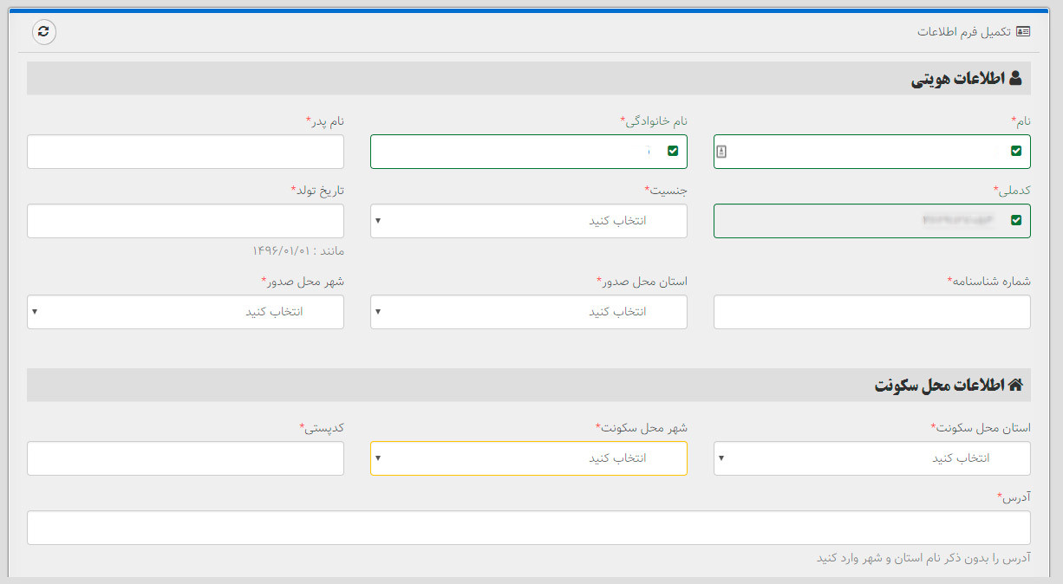Click the person icon in اطلاعات هویتی header
This screenshot has height=584, width=1063.
click(1015, 79)
